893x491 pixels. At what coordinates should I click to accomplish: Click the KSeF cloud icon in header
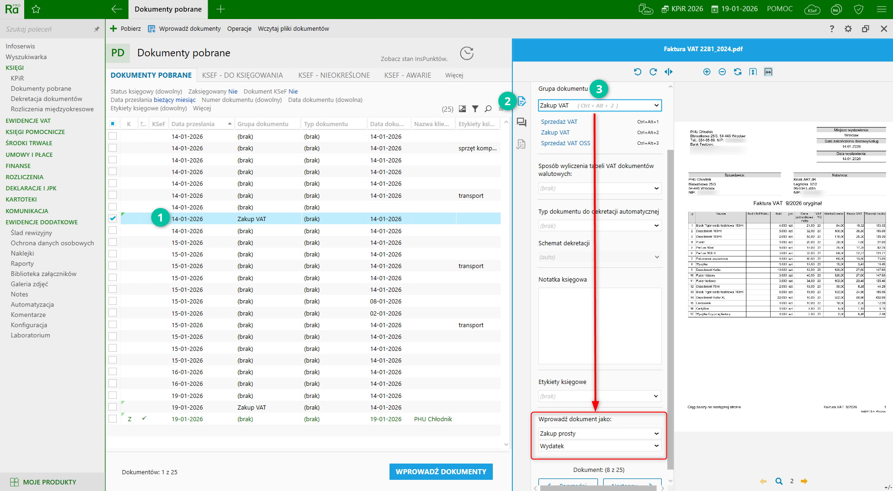[x=812, y=9]
